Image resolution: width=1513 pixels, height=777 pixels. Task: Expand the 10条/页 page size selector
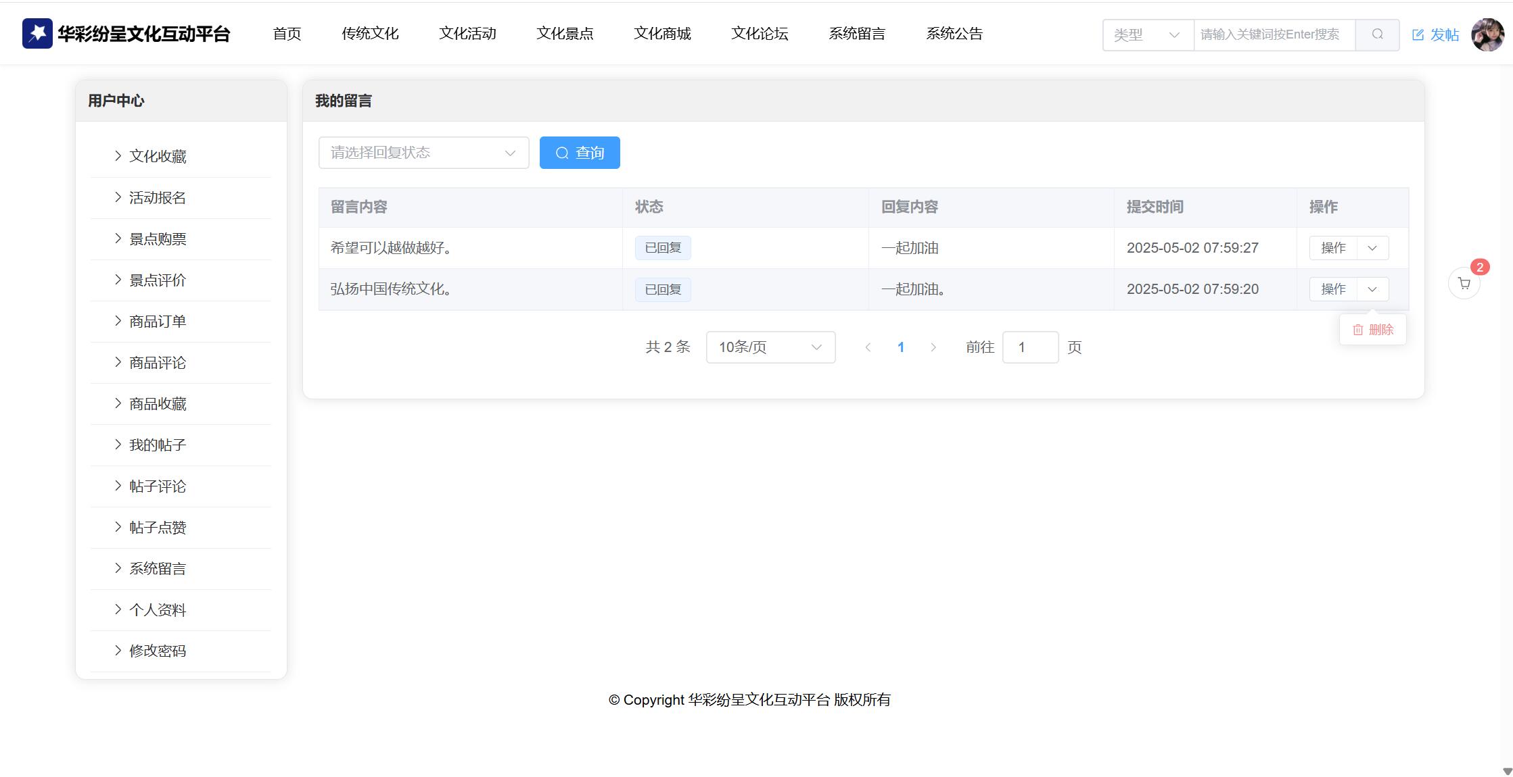coord(770,347)
